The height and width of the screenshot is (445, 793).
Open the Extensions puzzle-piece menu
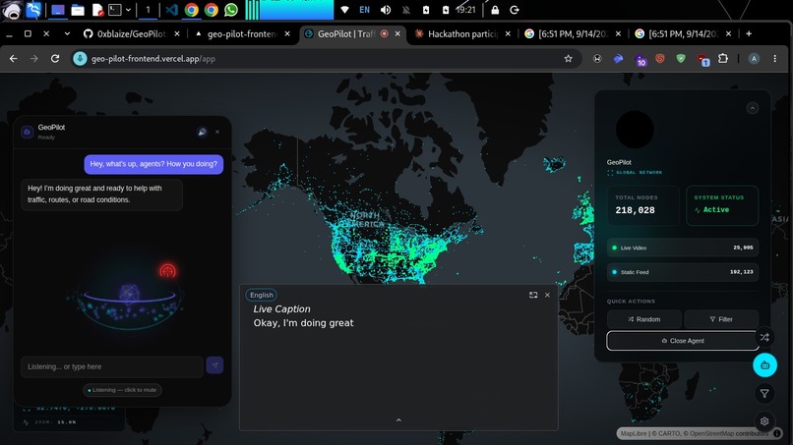coord(723,59)
